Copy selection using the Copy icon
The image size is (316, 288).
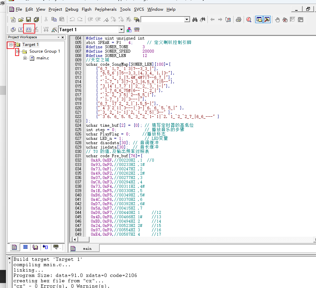pyautogui.click(x=54, y=19)
